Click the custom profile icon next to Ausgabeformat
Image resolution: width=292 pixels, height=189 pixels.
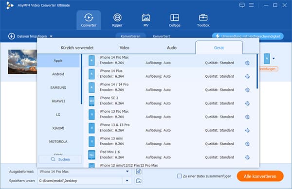(139, 172)
